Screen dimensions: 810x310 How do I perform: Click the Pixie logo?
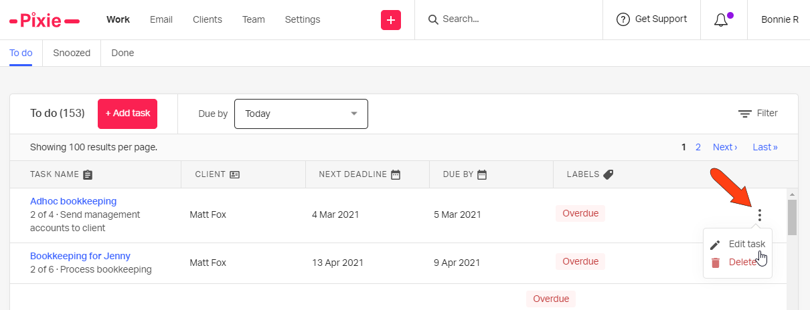(45, 20)
